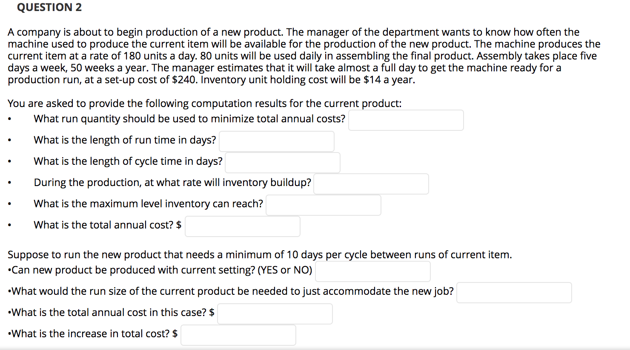Click the maximum inventory level answer box

[323, 205]
